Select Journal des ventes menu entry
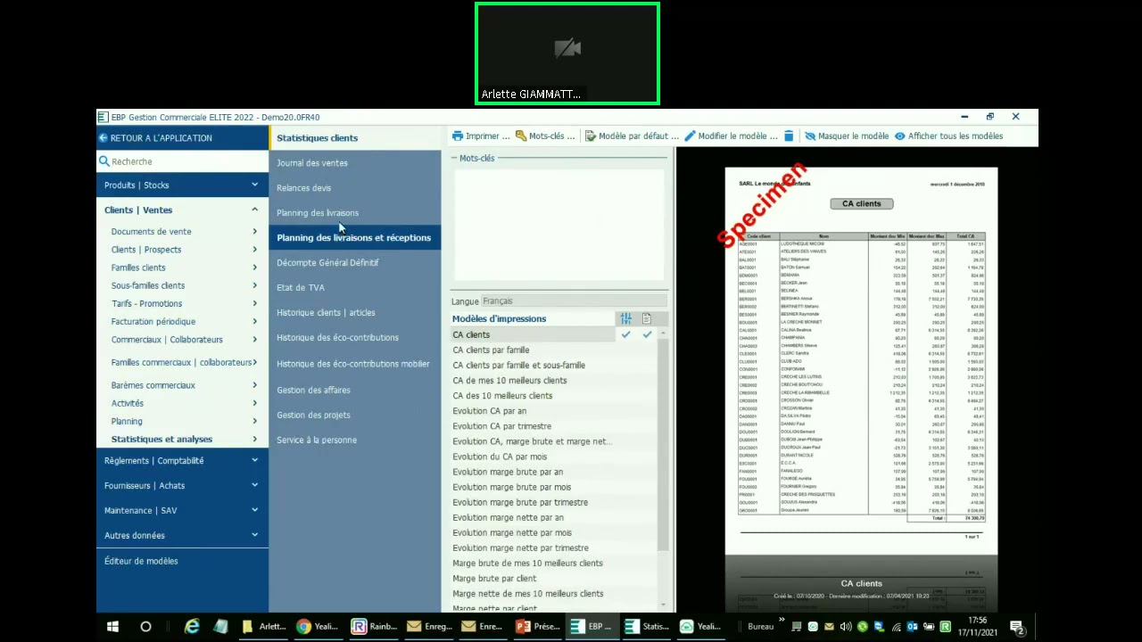 pos(312,163)
